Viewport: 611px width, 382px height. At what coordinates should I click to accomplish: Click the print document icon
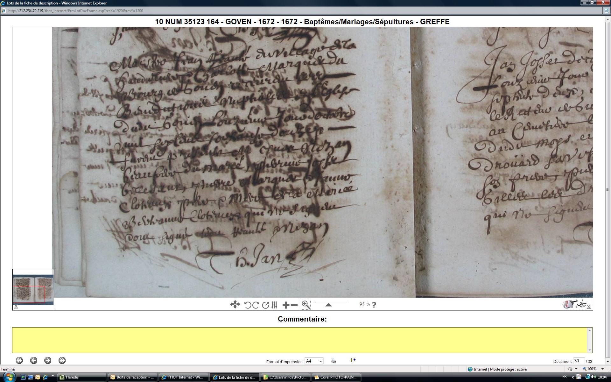pyautogui.click(x=333, y=361)
